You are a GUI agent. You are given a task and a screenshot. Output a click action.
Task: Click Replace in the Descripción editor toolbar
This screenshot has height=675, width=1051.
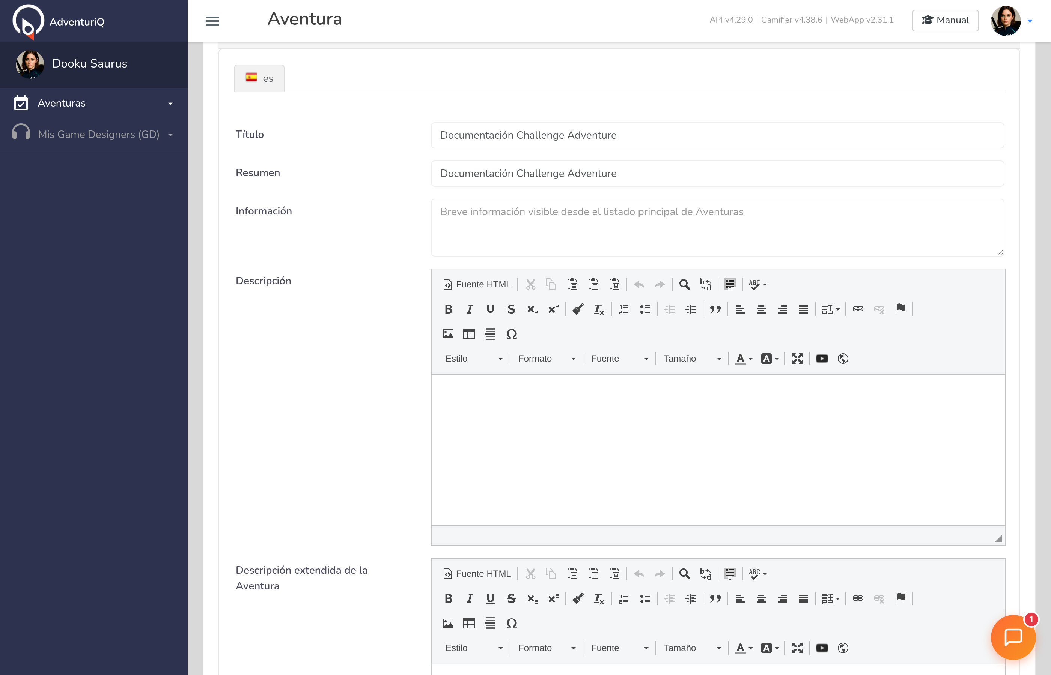pyautogui.click(x=705, y=285)
